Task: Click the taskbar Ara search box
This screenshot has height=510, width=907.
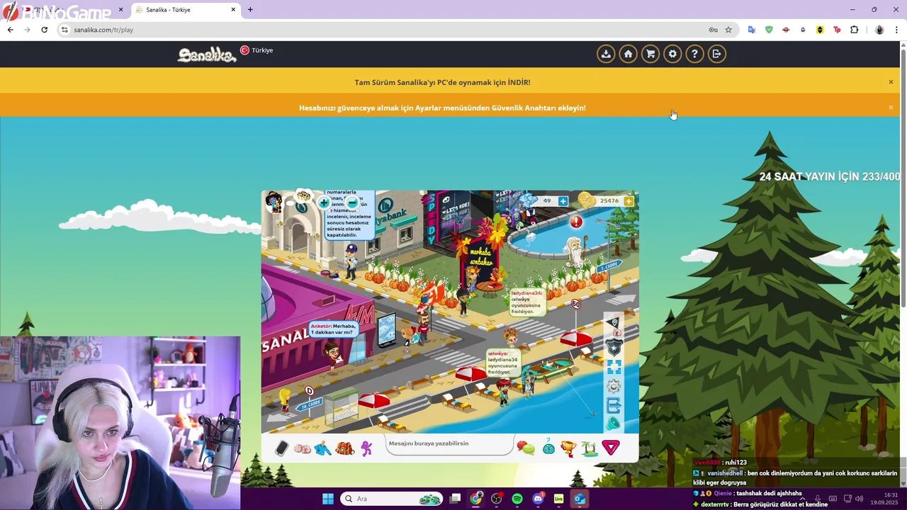Action: (391, 499)
